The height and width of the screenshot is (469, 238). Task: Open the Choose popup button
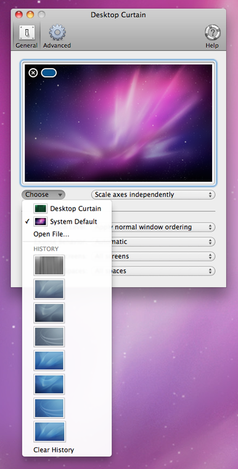tap(43, 195)
